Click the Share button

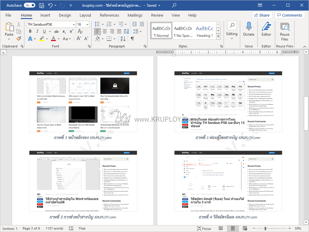coord(262,15)
